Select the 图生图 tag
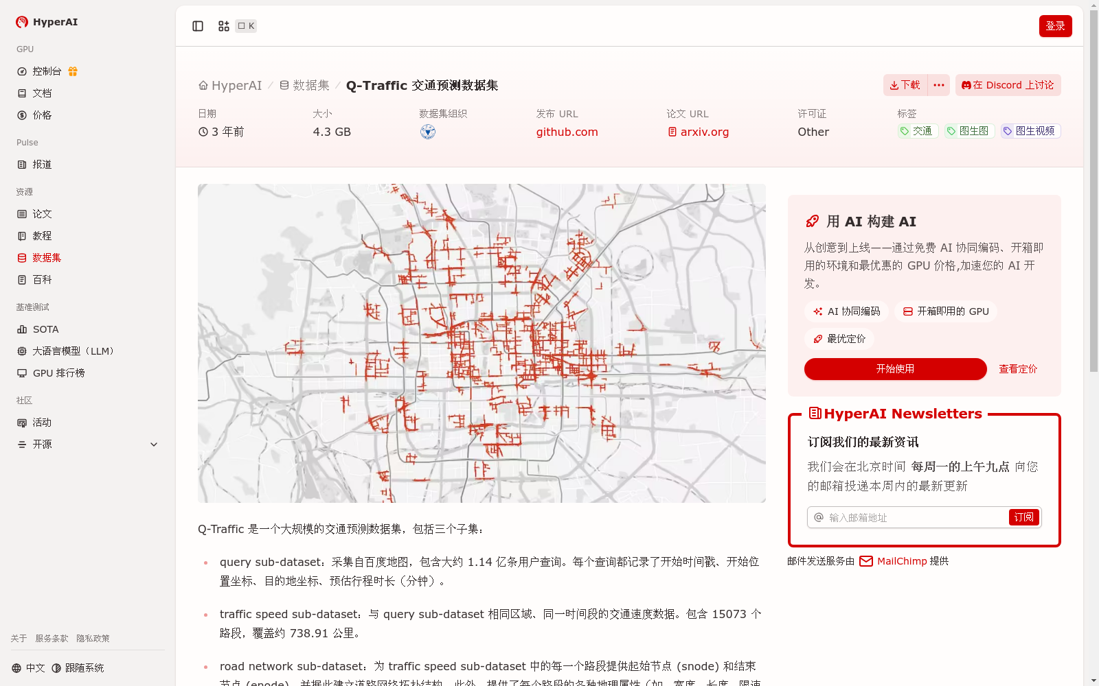The image size is (1099, 686). click(969, 131)
